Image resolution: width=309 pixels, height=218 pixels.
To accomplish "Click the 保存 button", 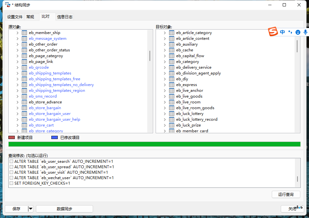I will tap(17, 209).
